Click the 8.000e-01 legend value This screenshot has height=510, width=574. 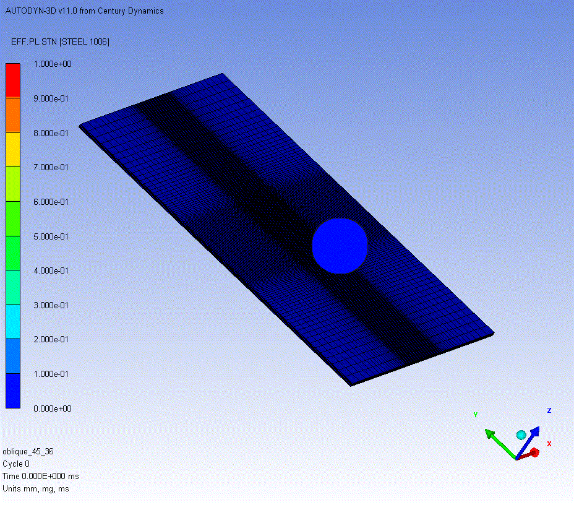coord(51,133)
